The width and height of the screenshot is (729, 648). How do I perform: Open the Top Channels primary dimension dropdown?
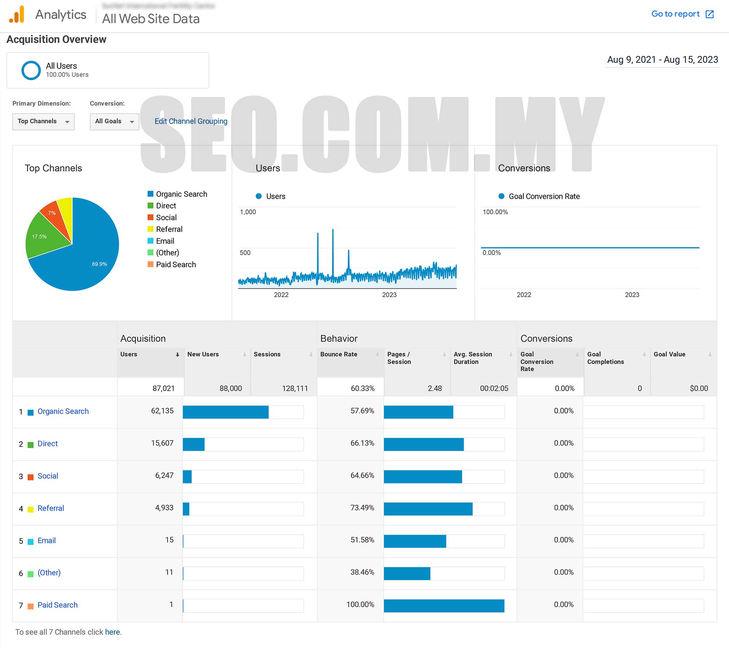tap(43, 121)
